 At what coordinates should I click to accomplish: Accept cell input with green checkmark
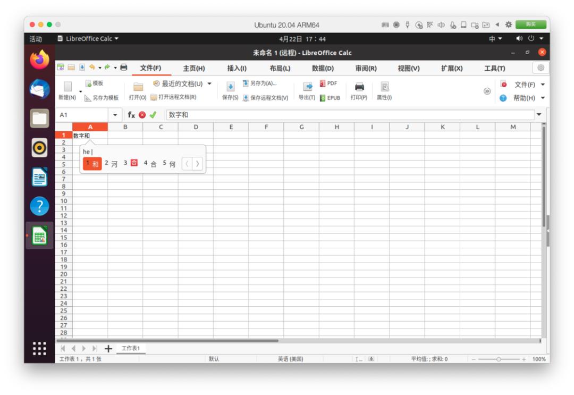(x=153, y=115)
